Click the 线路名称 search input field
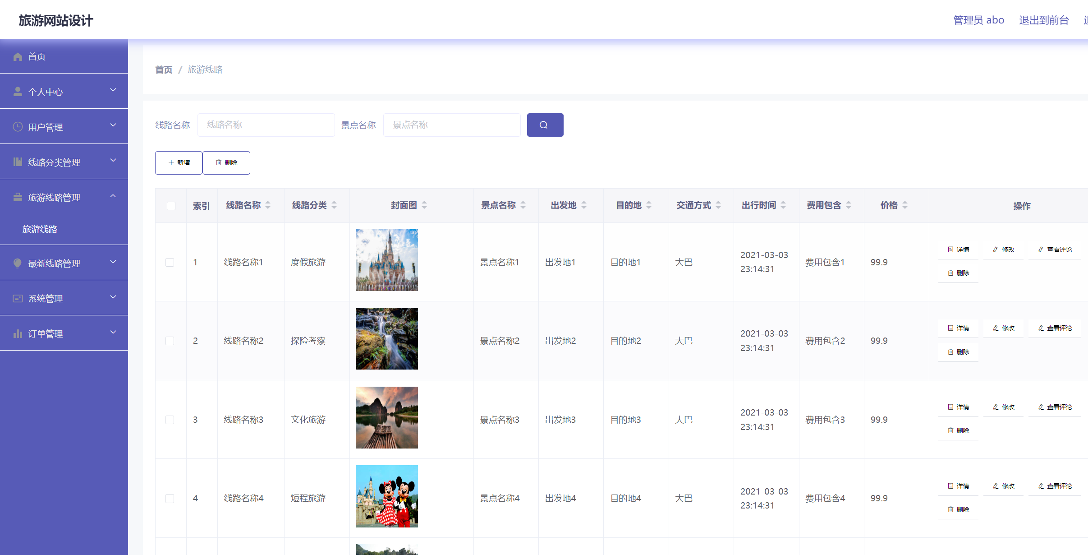Viewport: 1088px width, 555px height. [266, 125]
